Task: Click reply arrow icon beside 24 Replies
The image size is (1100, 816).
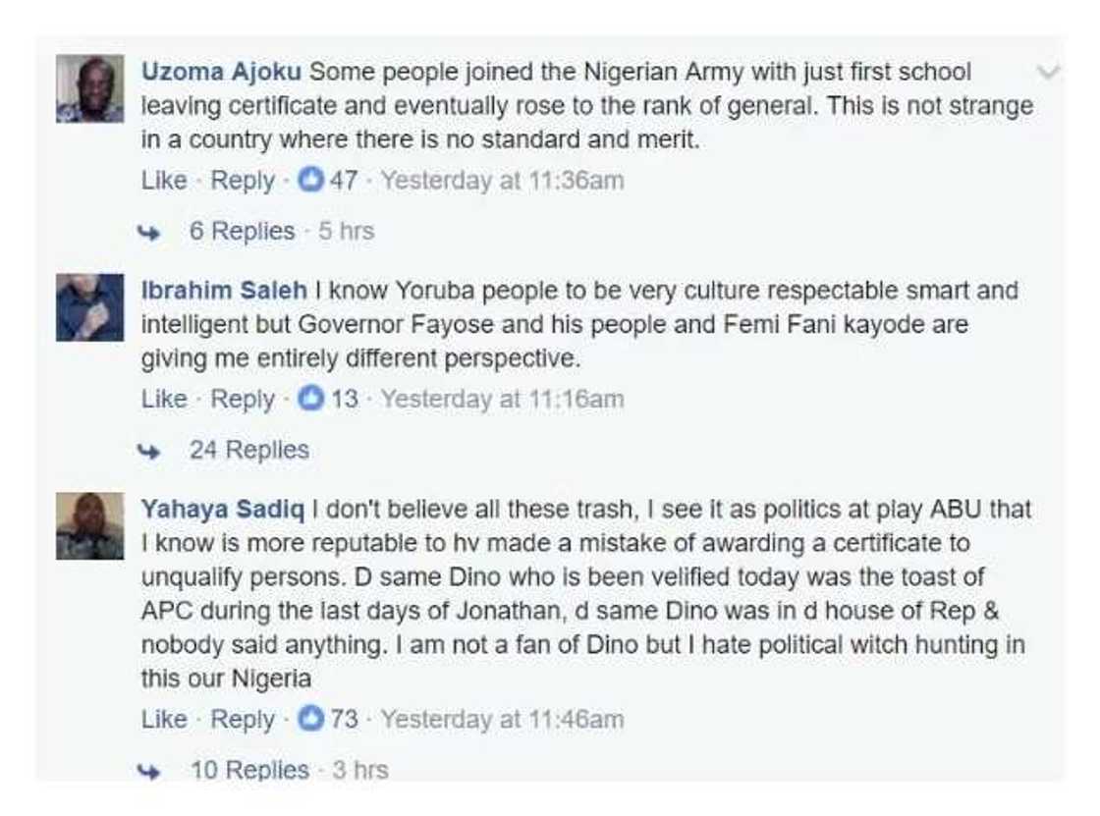Action: [x=149, y=452]
